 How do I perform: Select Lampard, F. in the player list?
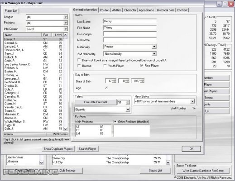click(34, 47)
